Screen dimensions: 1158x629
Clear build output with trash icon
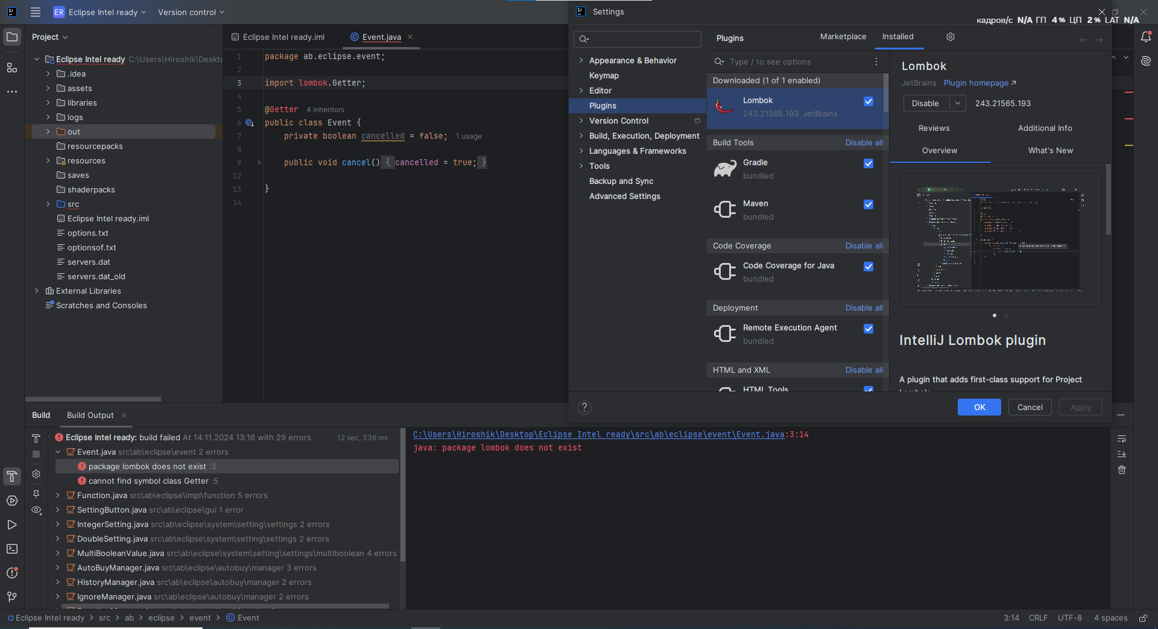pos(1122,470)
